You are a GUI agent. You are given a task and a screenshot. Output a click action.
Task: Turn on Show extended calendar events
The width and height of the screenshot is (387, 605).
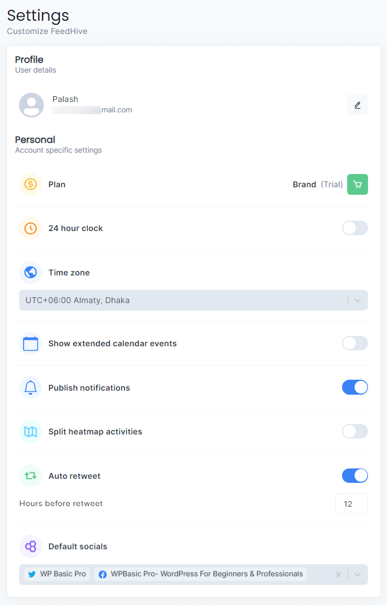click(355, 343)
